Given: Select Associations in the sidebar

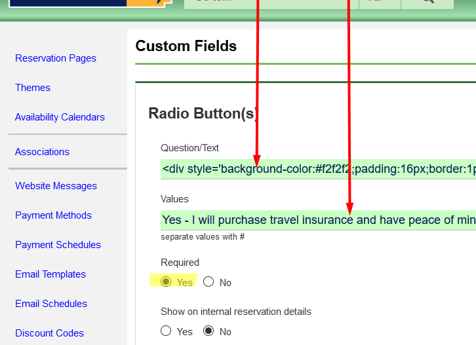Looking at the screenshot, I should (x=42, y=152).
